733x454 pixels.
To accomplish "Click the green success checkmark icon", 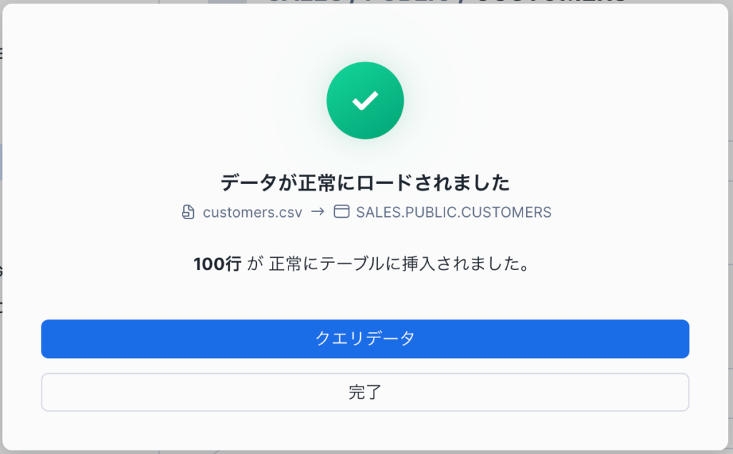I will click(x=365, y=101).
